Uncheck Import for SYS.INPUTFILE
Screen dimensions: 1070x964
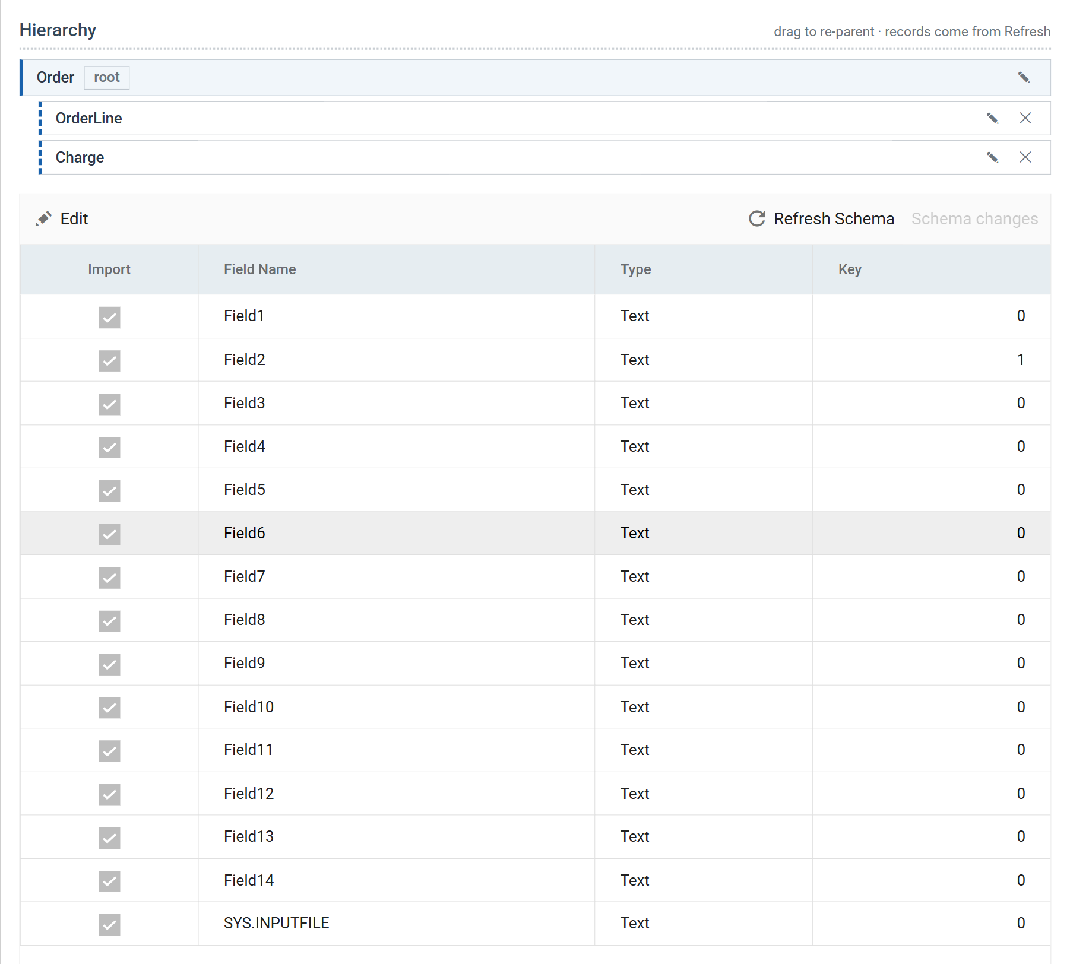(109, 924)
